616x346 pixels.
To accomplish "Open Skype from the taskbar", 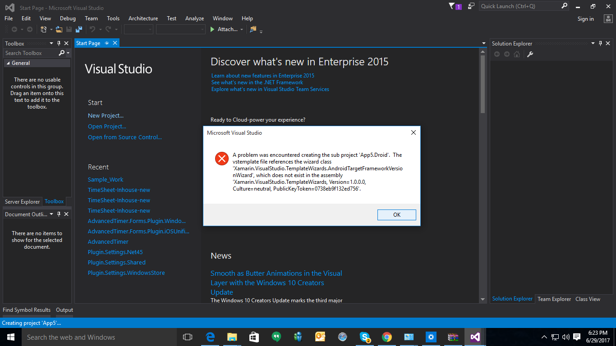I will (x=364, y=337).
